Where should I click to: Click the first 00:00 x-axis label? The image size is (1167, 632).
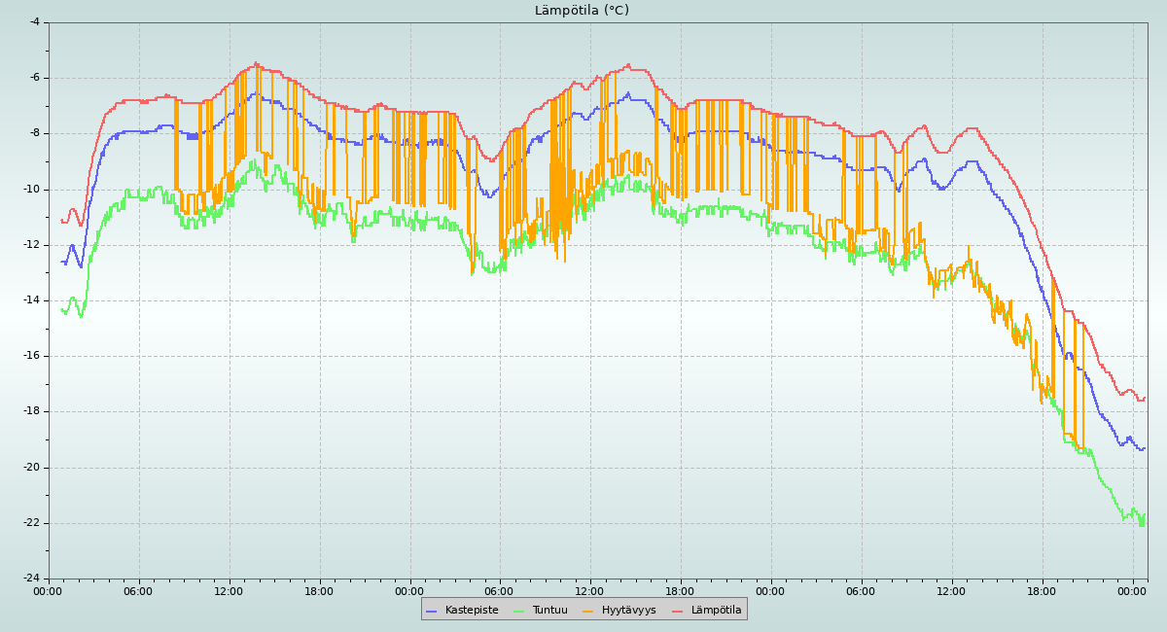coord(48,590)
